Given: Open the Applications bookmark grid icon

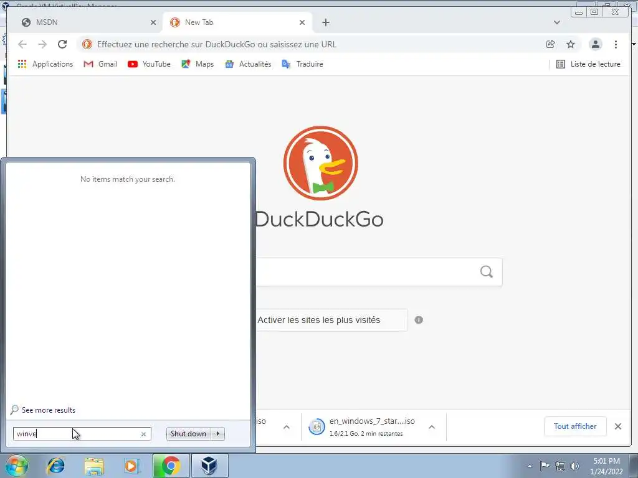Looking at the screenshot, I should pos(22,64).
